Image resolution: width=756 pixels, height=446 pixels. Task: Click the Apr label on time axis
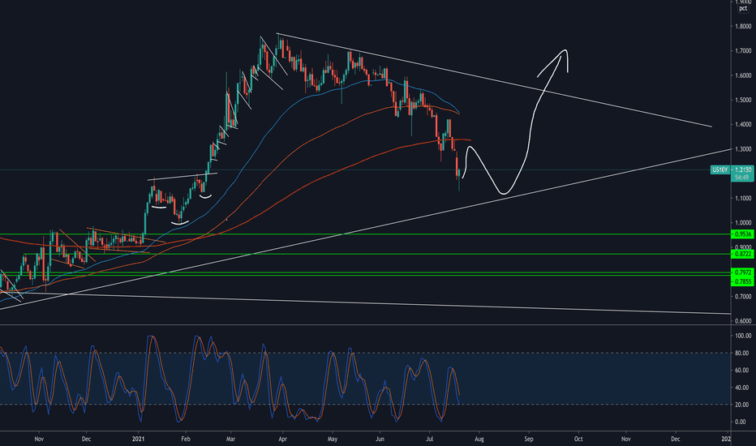tap(282, 440)
